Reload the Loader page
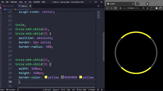This screenshot has height=91, width=163. pos(115,8)
